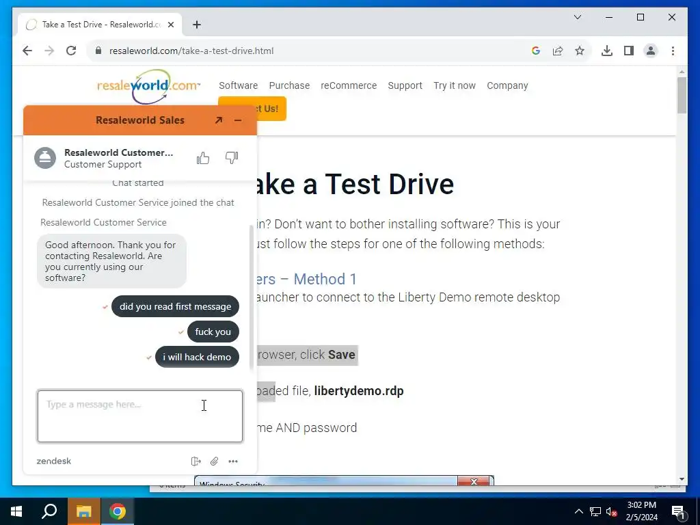The image size is (700, 525).
Task: Open File Explorer from the taskbar
Action: (83, 511)
